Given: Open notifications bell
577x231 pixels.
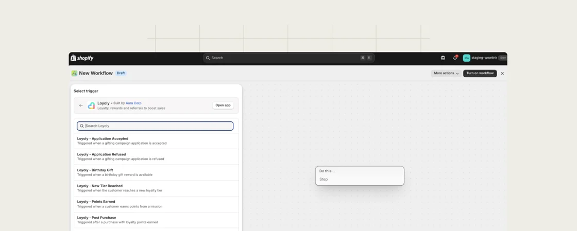Looking at the screenshot, I should click(x=455, y=58).
